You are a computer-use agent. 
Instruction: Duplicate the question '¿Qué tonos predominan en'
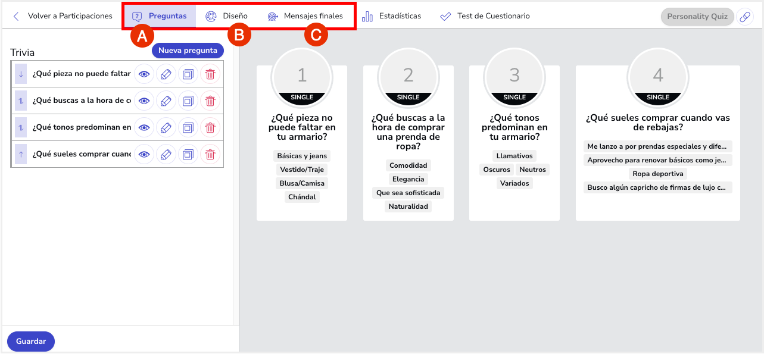pos(188,127)
